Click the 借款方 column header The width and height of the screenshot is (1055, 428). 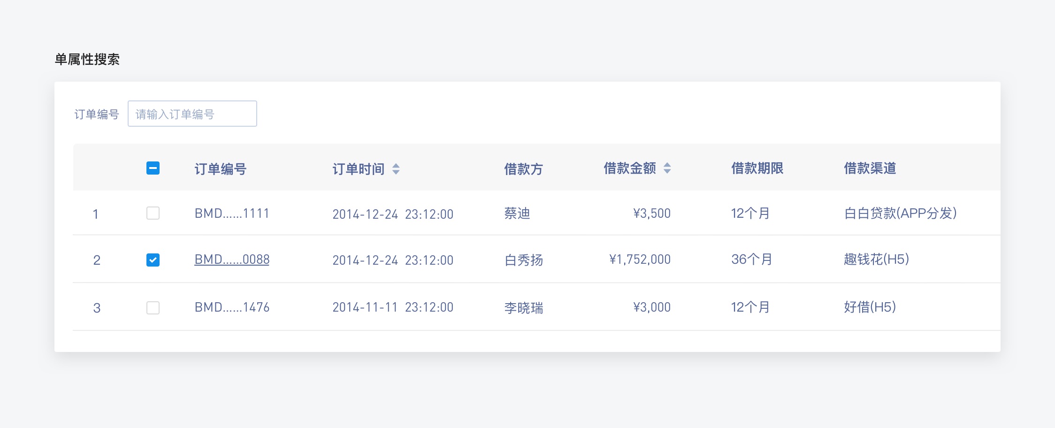523,168
